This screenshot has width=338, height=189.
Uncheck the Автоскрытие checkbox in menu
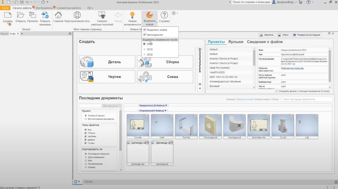(x=145, y=35)
